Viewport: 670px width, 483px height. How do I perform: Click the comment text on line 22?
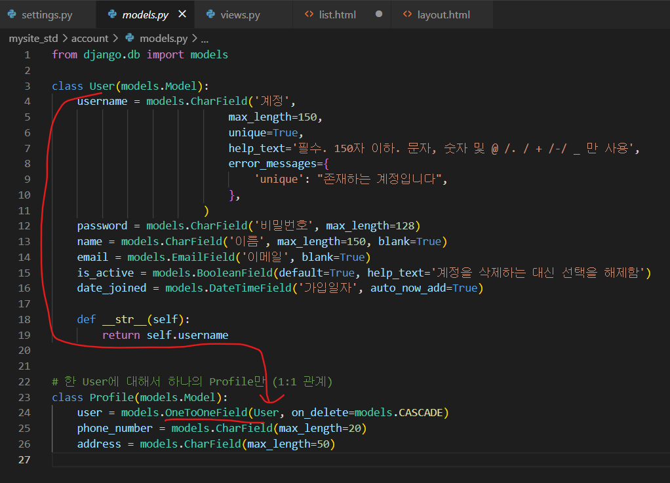(x=192, y=381)
